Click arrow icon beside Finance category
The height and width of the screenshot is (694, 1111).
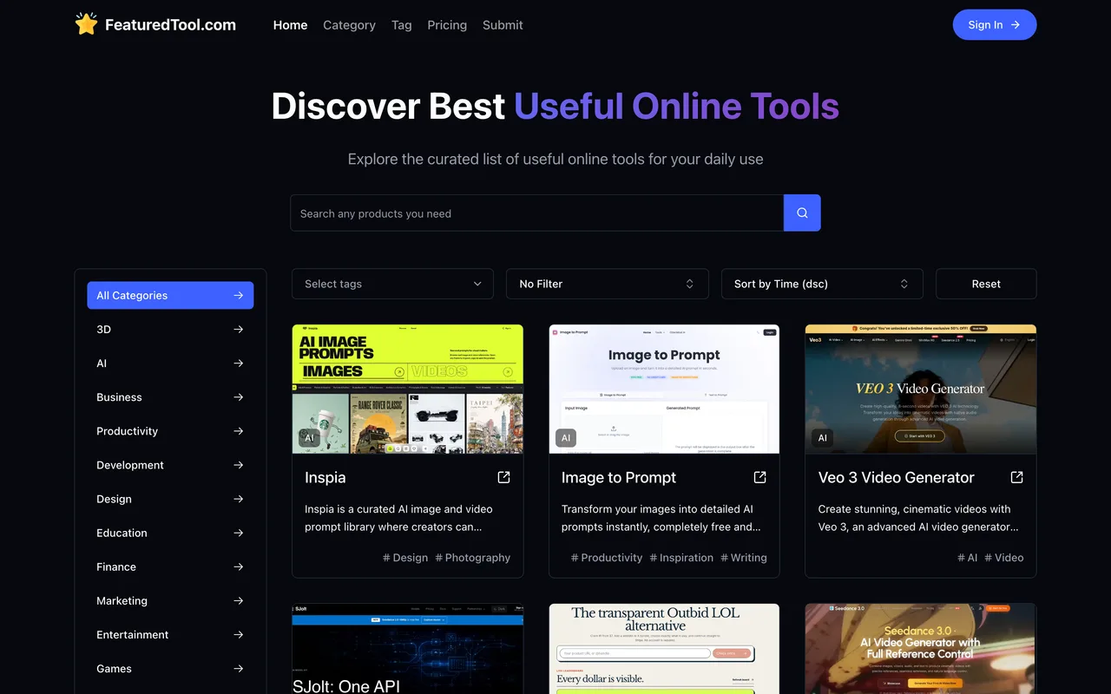[239, 566]
